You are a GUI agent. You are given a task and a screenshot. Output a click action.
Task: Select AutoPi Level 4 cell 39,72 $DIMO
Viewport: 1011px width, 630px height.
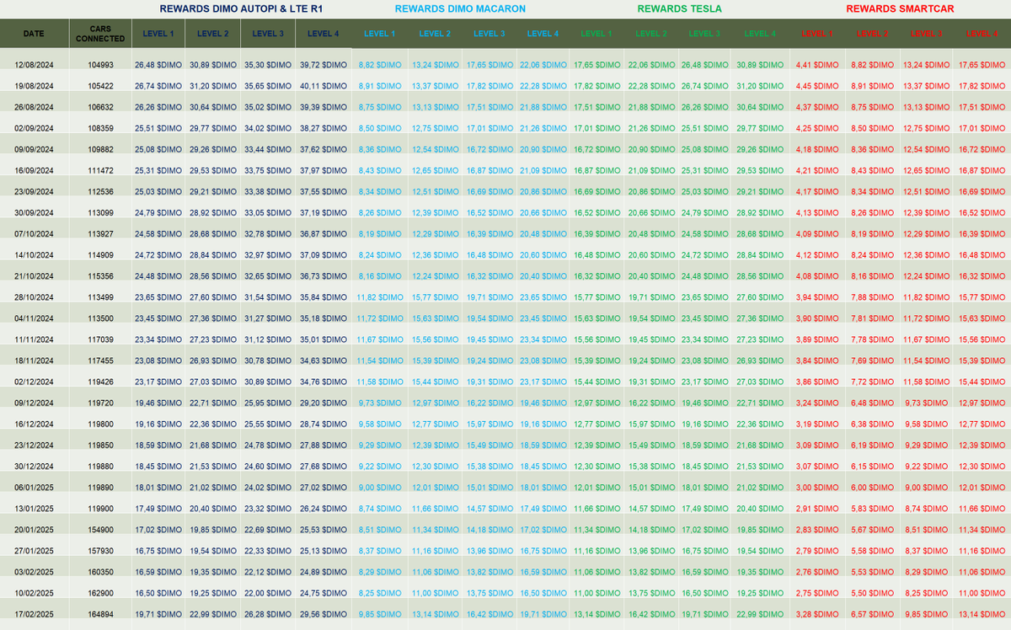[x=324, y=65]
